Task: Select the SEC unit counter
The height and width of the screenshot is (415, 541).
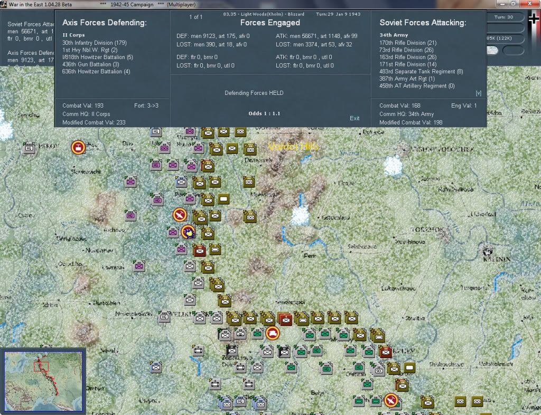Action: pyautogui.click(x=379, y=370)
